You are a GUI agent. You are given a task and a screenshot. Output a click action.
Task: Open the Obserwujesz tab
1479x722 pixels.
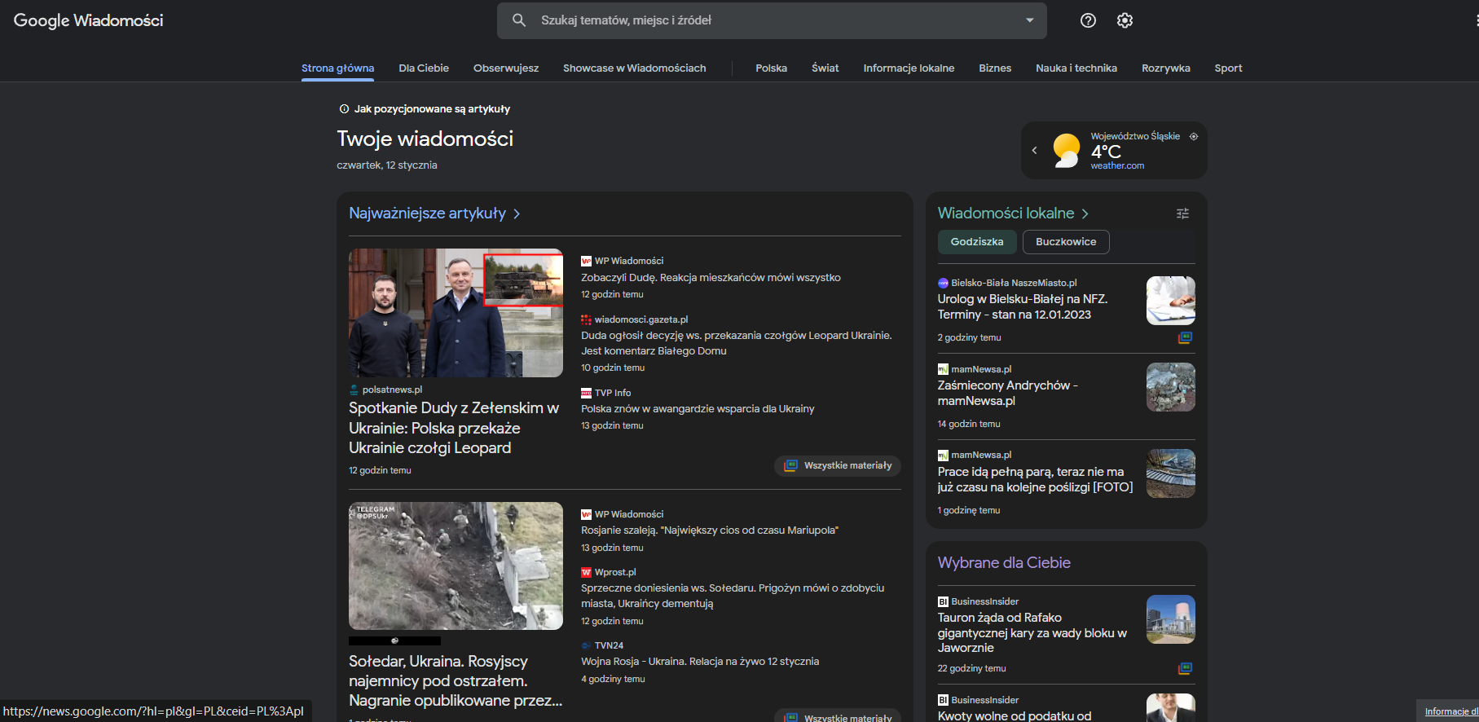506,68
